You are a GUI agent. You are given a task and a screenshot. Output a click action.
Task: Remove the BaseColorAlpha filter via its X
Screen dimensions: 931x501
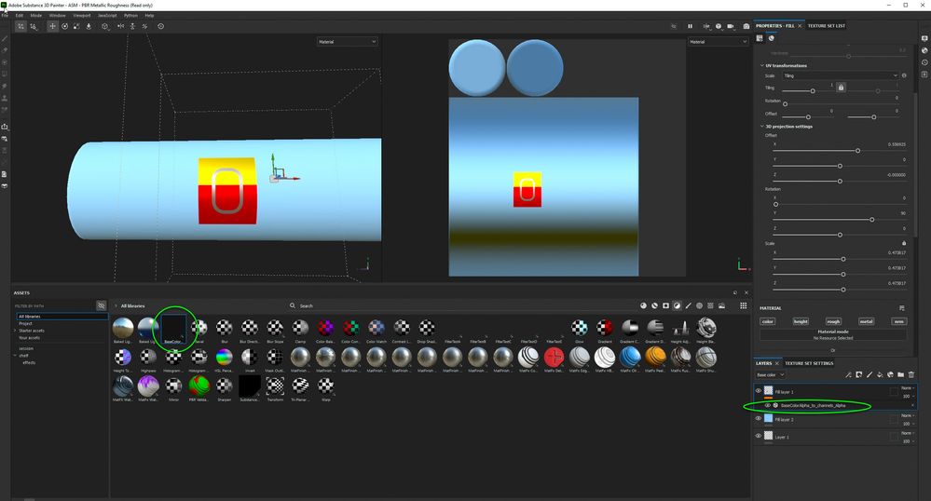[x=912, y=405]
